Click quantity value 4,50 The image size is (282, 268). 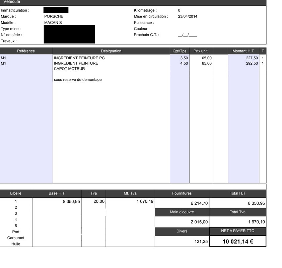(x=184, y=63)
